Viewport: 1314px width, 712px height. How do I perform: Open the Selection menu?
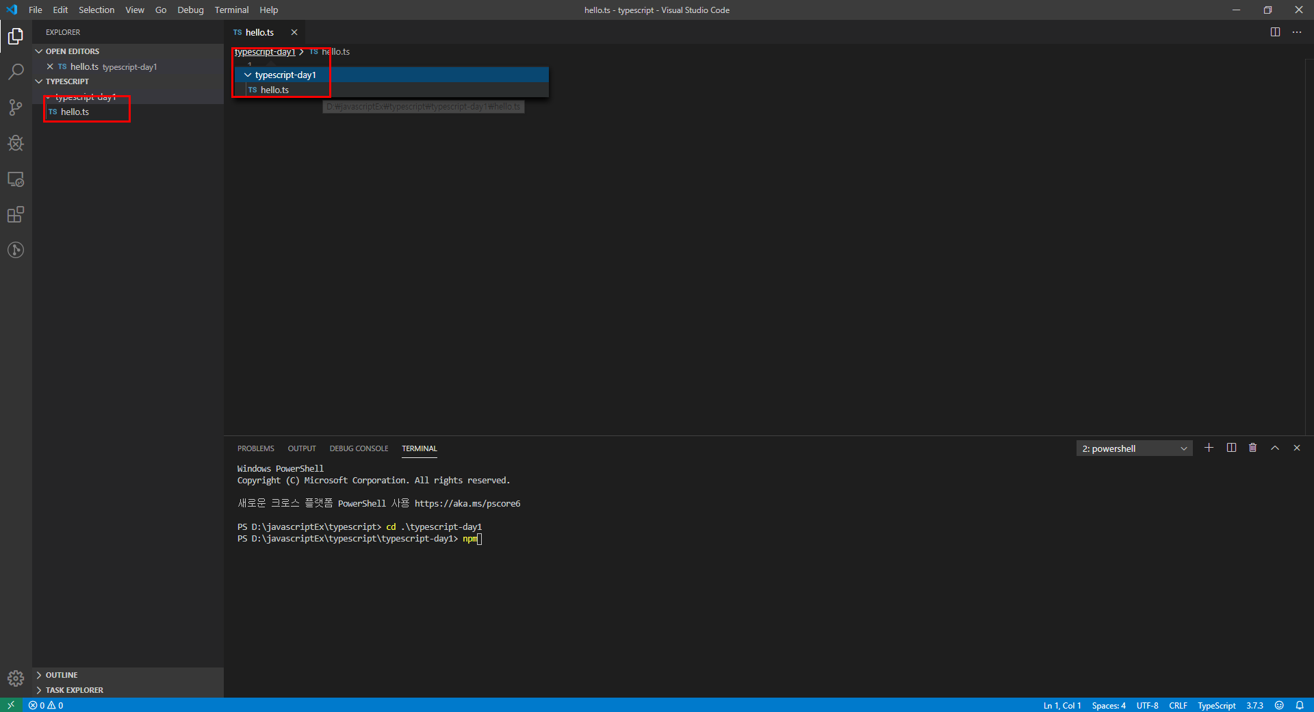pos(96,10)
